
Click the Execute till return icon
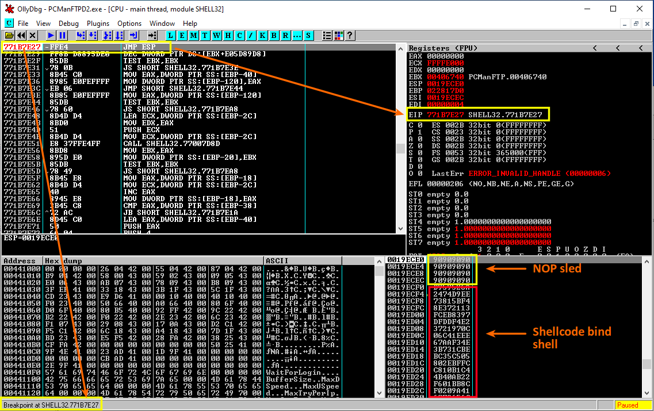[x=133, y=36]
